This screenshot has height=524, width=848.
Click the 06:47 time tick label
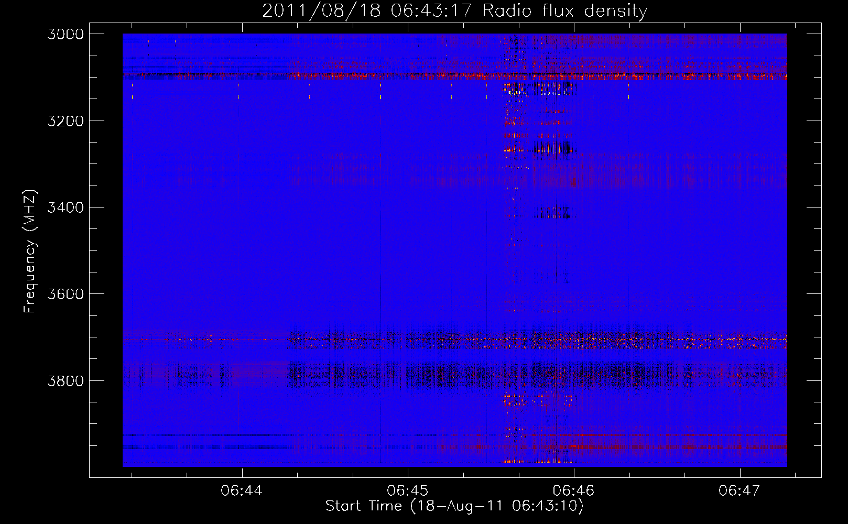(x=740, y=490)
